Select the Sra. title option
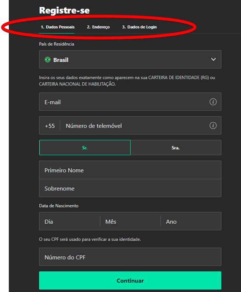 point(176,148)
